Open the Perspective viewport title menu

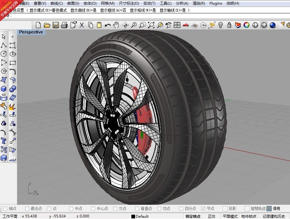(31, 32)
